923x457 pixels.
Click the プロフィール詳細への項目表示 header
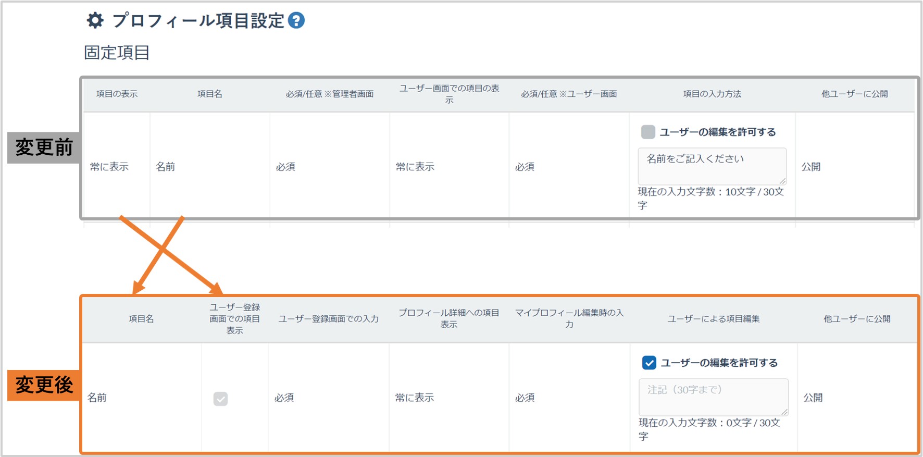tap(448, 318)
